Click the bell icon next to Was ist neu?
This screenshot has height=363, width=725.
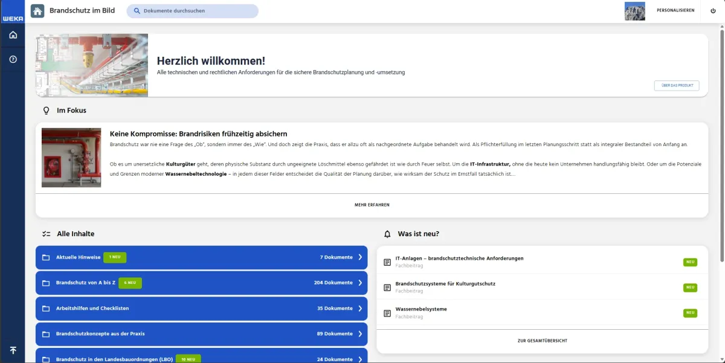pos(387,234)
